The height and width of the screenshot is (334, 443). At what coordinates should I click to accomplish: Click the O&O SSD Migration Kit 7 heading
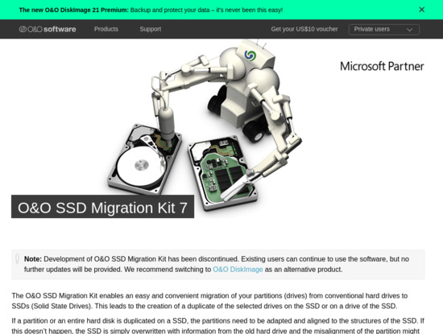click(x=102, y=208)
